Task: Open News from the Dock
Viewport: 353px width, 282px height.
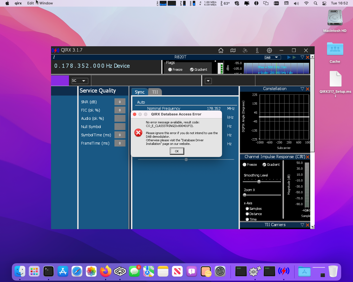Action: point(177,272)
